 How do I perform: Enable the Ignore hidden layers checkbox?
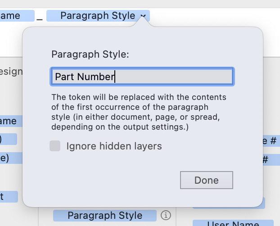[55, 146]
